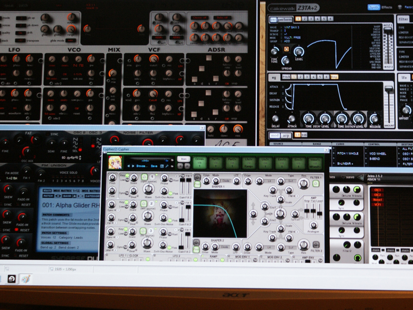Screen dimensions: 413x310
Task: Open the Paint icon on the taskbar
Action: tap(26, 279)
